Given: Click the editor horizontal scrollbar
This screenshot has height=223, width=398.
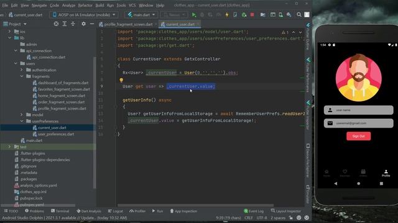Looking at the screenshot, I should pos(195,205).
